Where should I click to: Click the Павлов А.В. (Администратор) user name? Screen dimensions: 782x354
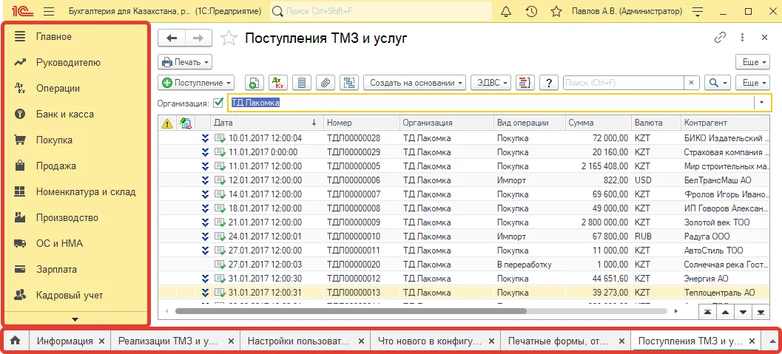tap(627, 11)
